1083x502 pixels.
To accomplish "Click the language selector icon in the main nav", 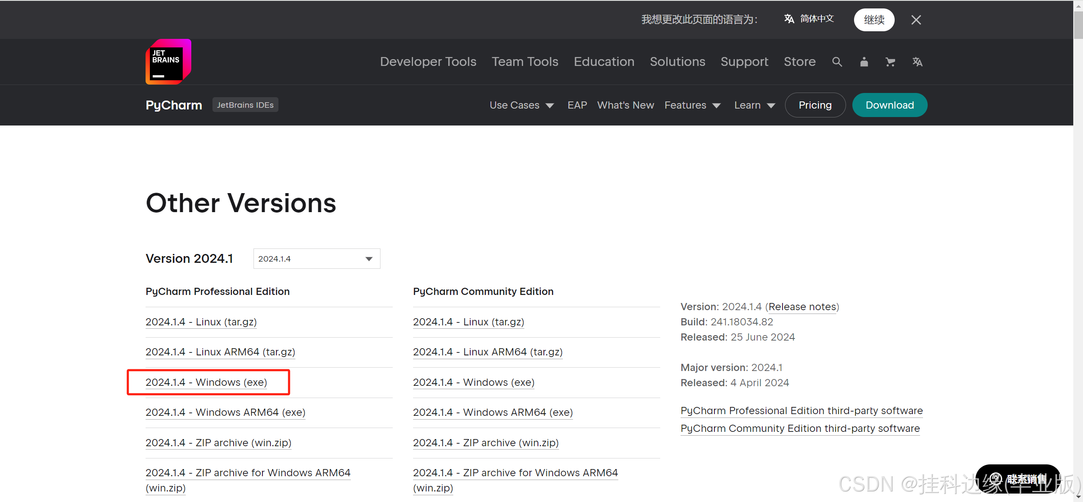I will point(917,62).
